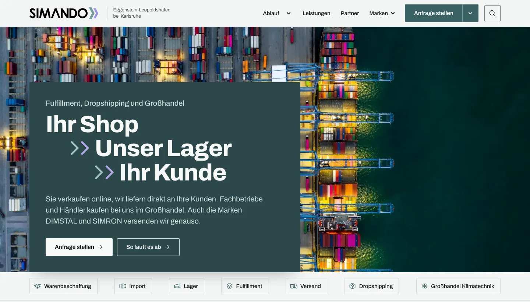Click the Eggenstein-Leopoldshafen bei Karlsruhe text

click(142, 13)
